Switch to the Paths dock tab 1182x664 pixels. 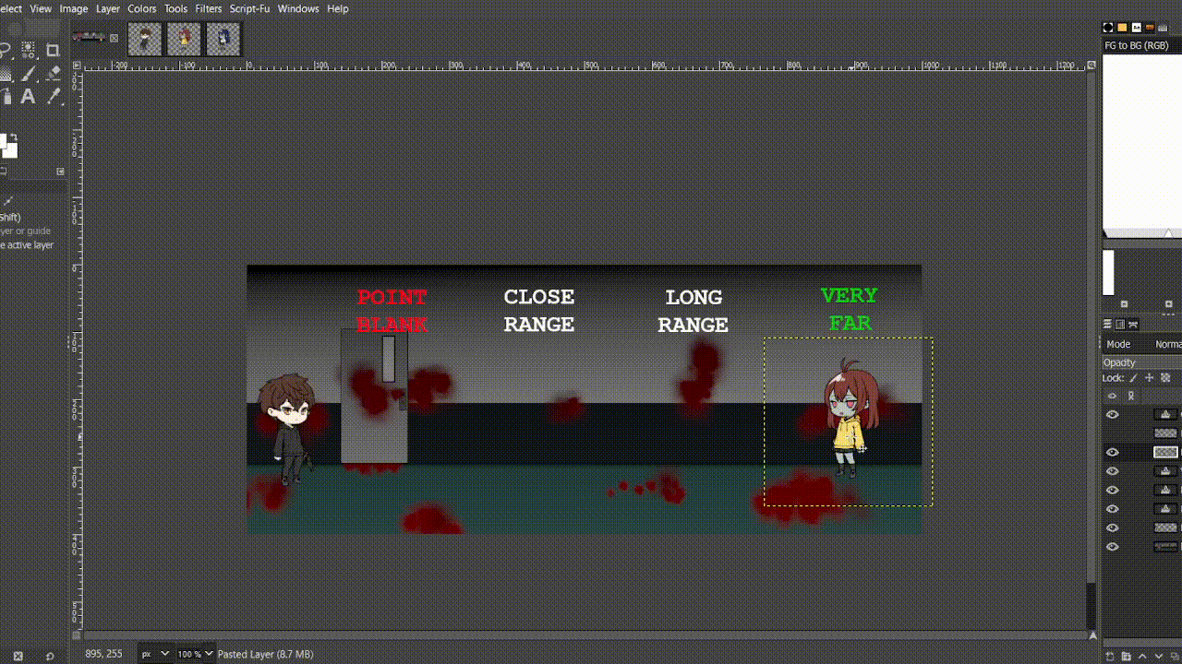[x=1133, y=324]
